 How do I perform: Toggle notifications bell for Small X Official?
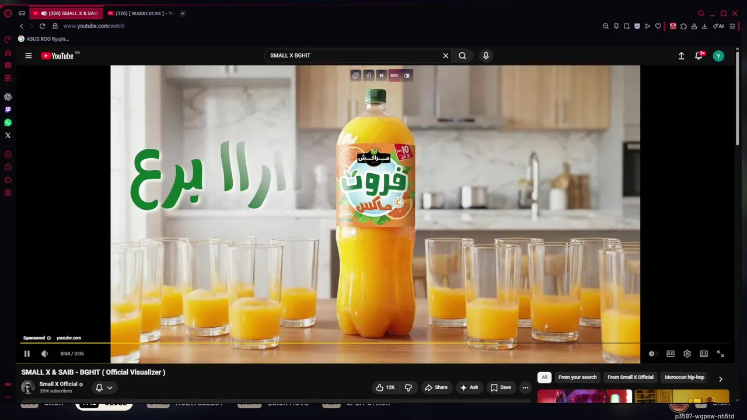(99, 387)
